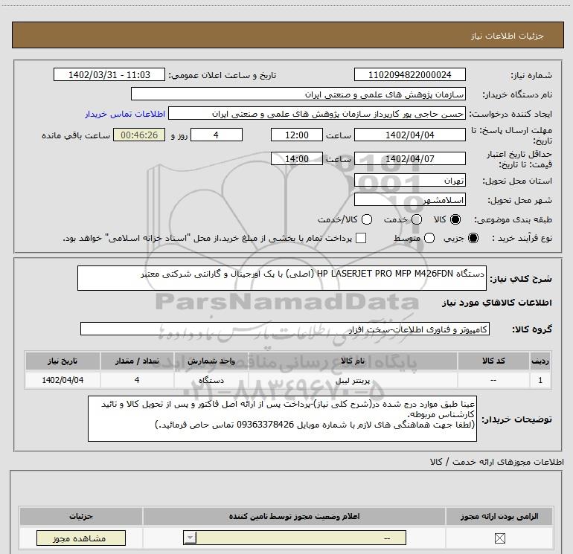Click the نام کالا column header
The image size is (573, 554).
(x=353, y=361)
